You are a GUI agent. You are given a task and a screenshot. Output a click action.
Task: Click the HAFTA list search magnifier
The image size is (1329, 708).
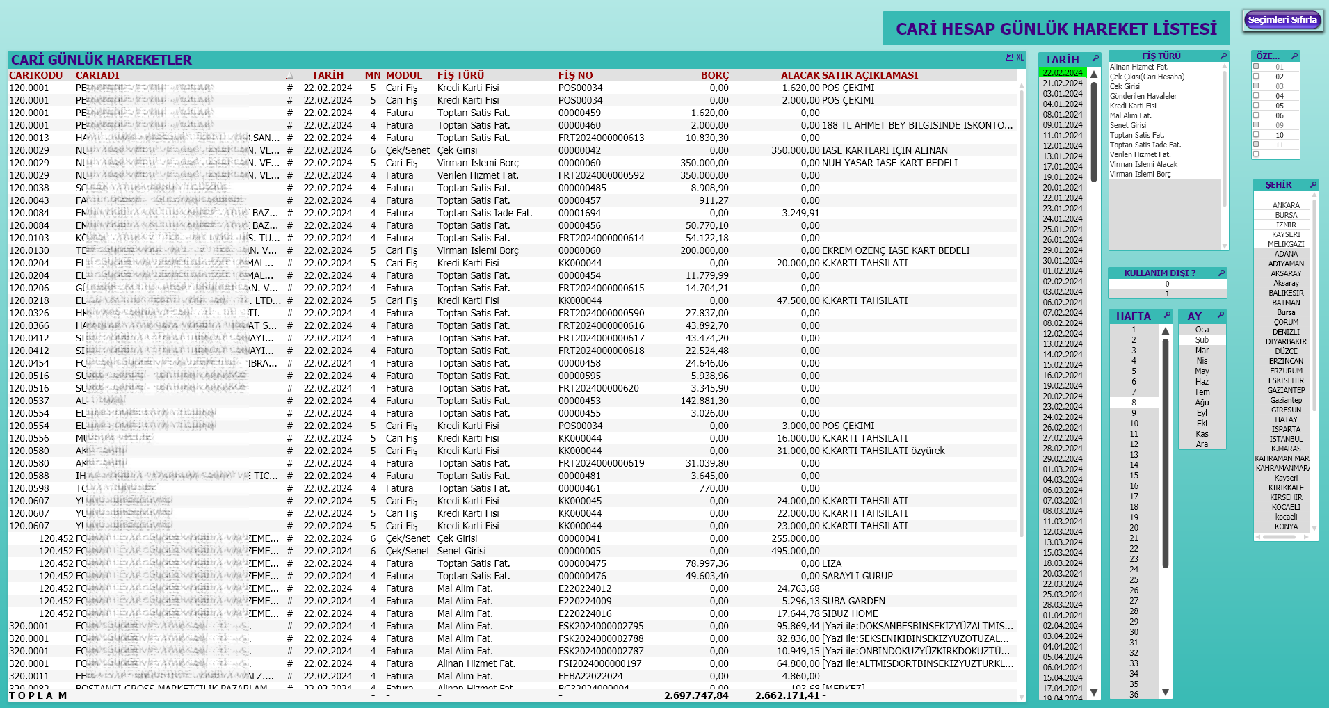tap(1167, 315)
